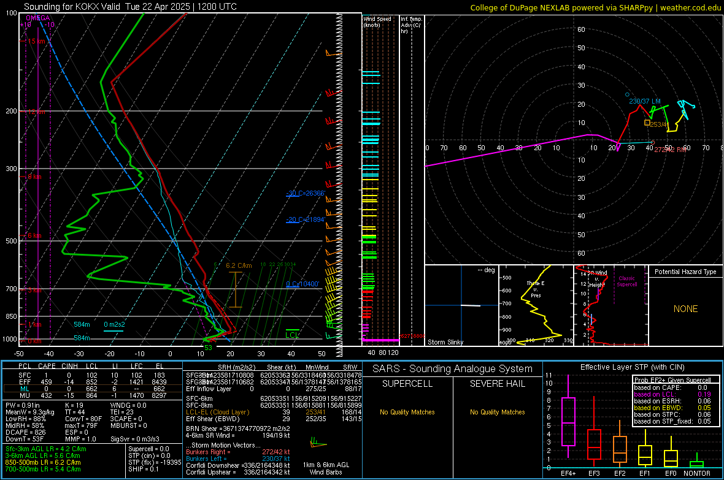Select the green LCL marker label
The image size is (724, 480).
292,335
